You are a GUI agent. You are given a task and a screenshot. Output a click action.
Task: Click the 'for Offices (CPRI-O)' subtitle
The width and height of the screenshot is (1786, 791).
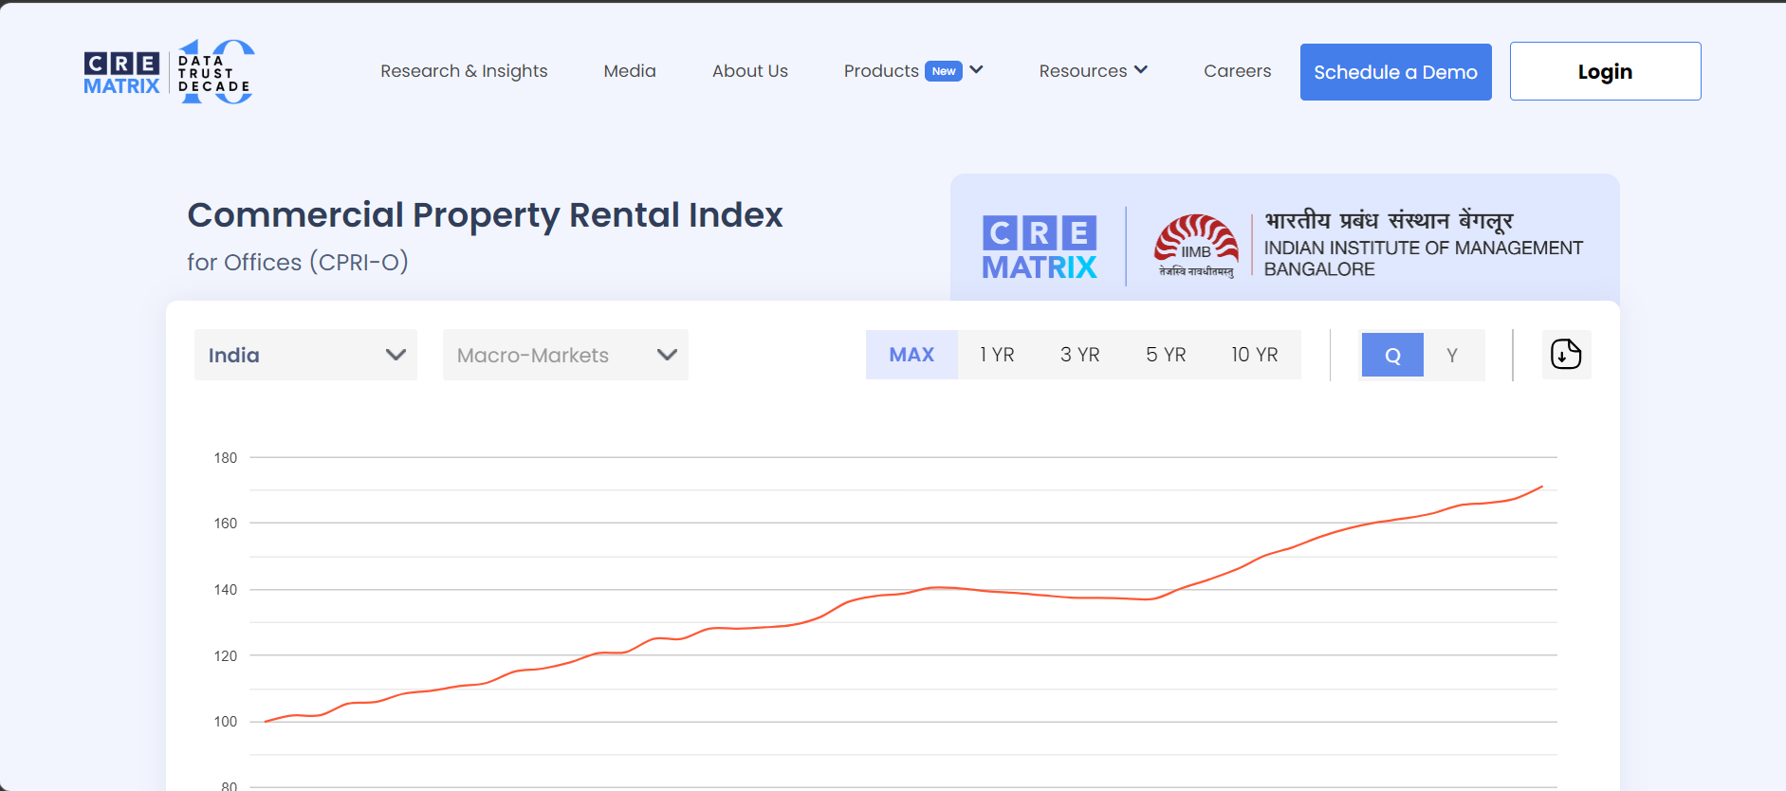298,262
